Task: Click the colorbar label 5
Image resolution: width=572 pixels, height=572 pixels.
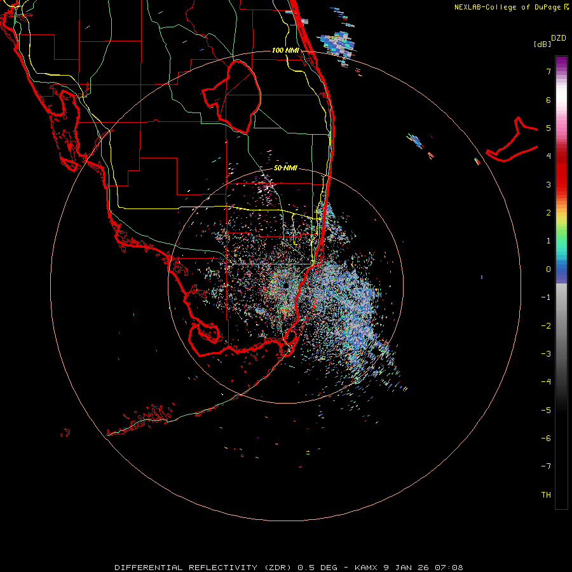Action: click(x=548, y=128)
